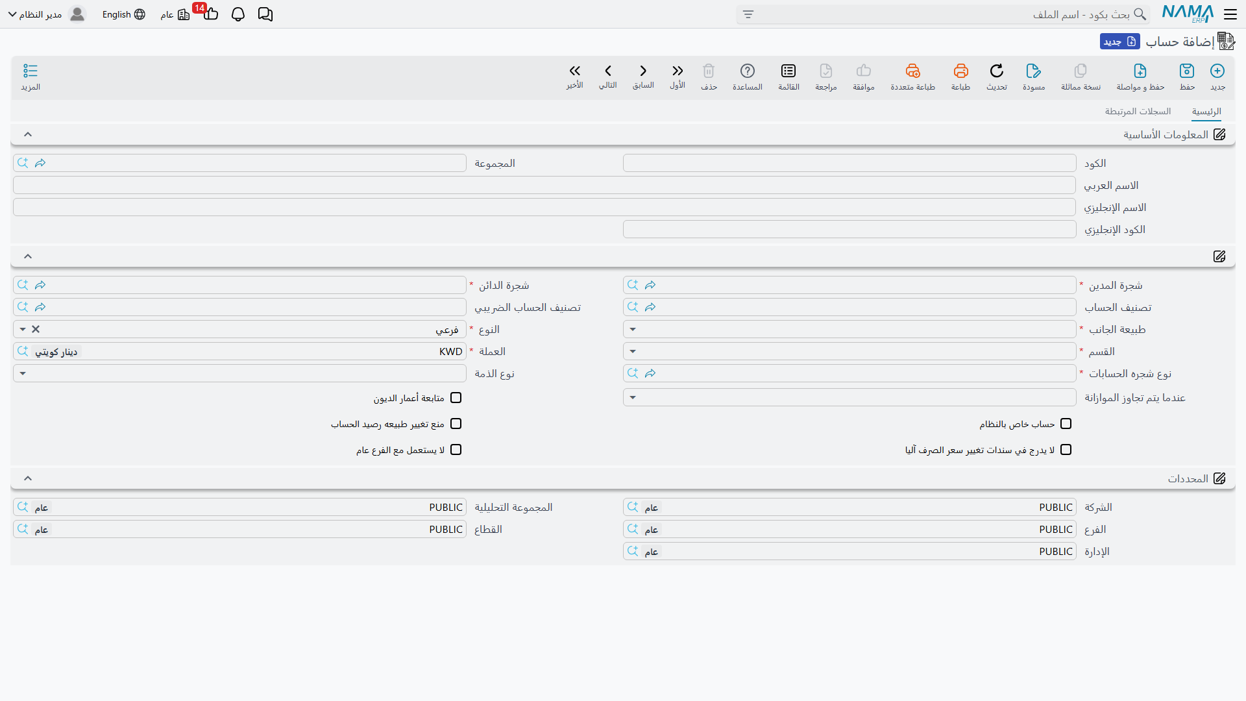Screen dimensions: 1246x701
Task: Click the NAMA ERP logo
Action: tap(1188, 14)
